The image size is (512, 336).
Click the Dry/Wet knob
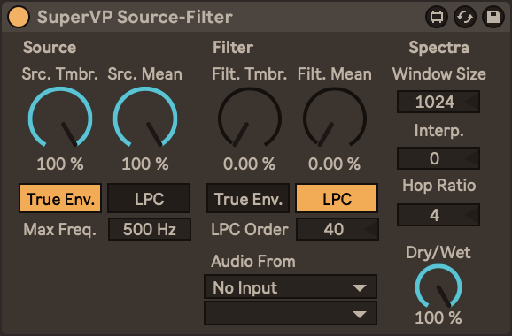pos(438,286)
